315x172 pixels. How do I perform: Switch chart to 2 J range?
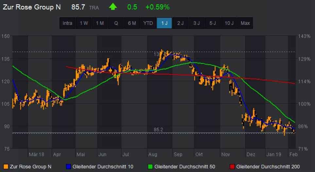tap(181, 23)
